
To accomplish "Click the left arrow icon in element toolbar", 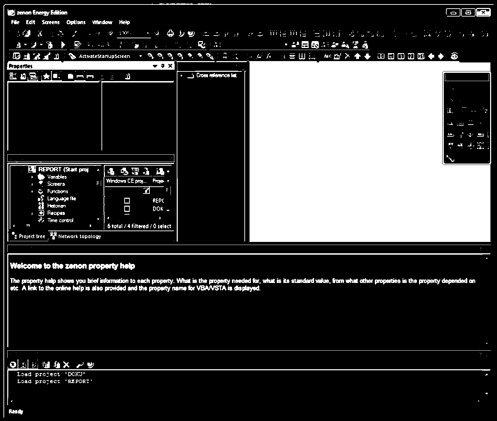I will (431, 56).
